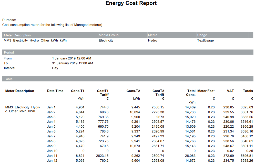Select the Interval value Day

pos(55,68)
